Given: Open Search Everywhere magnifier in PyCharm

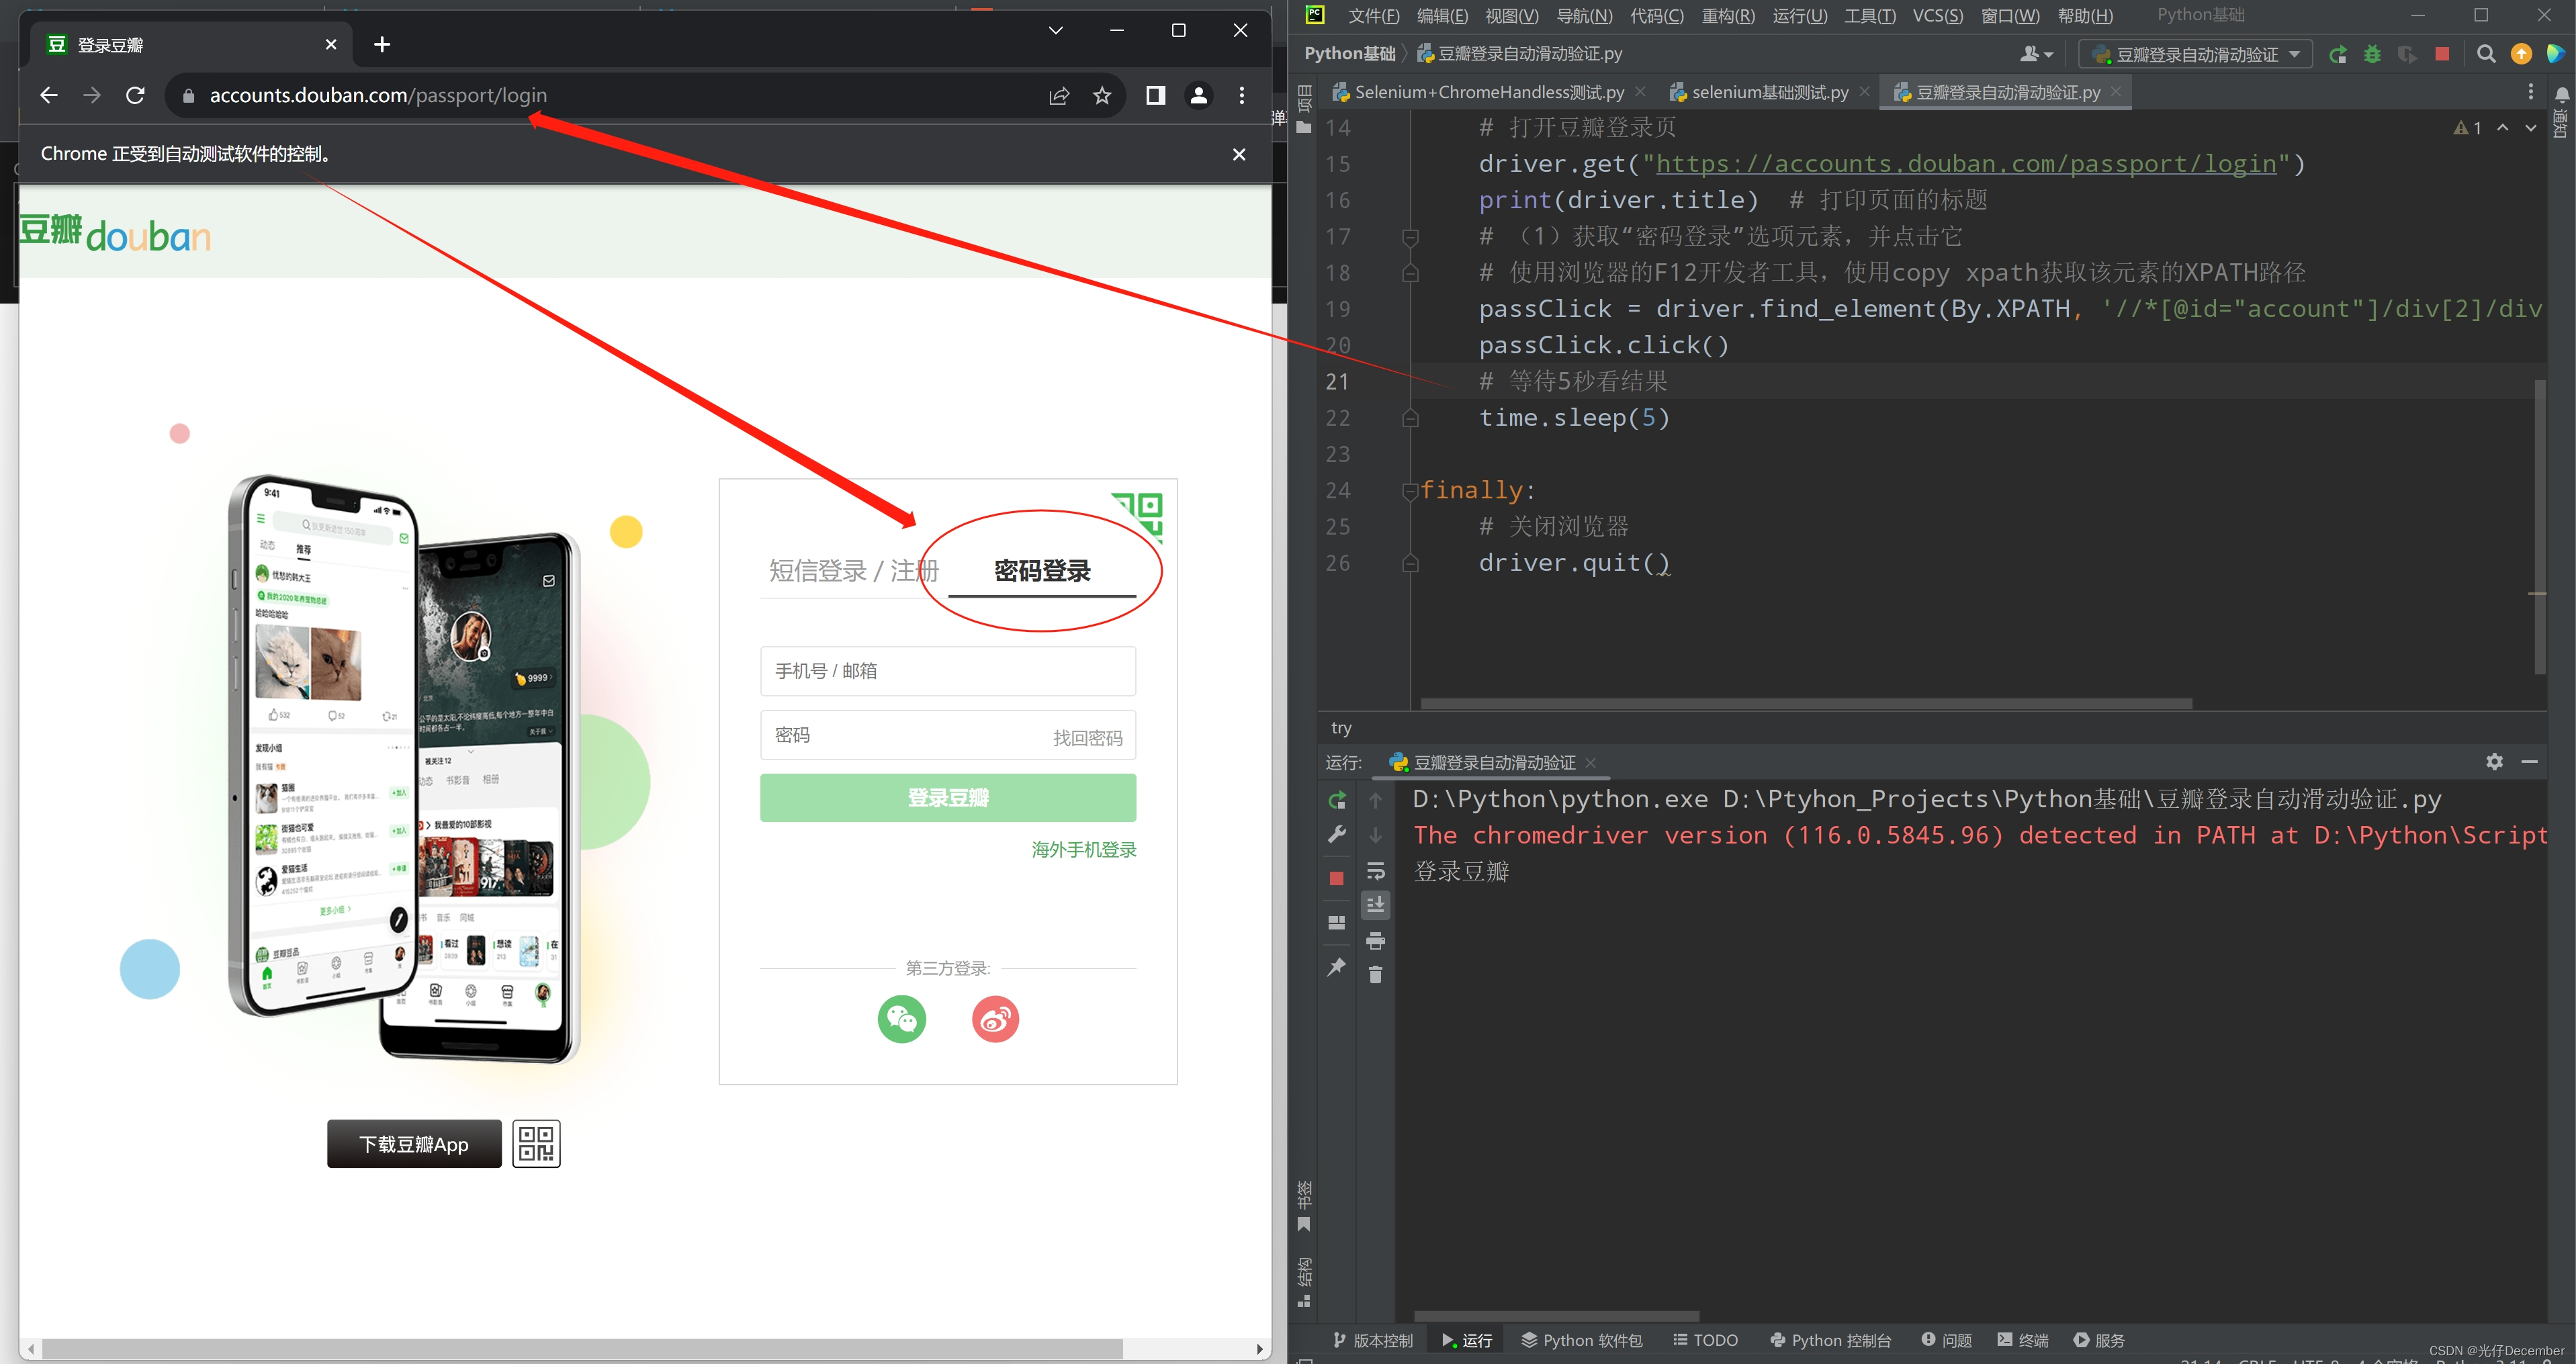Looking at the screenshot, I should [x=2486, y=54].
